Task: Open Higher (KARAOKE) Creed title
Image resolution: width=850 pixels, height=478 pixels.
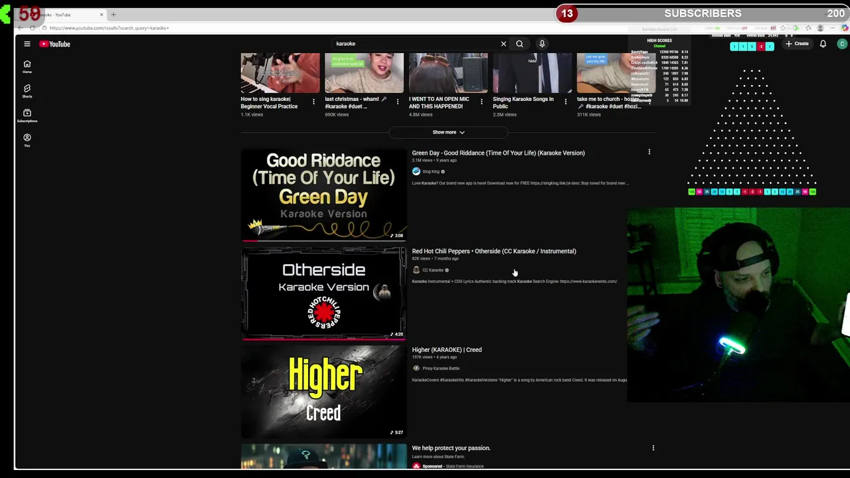Action: coord(447,350)
